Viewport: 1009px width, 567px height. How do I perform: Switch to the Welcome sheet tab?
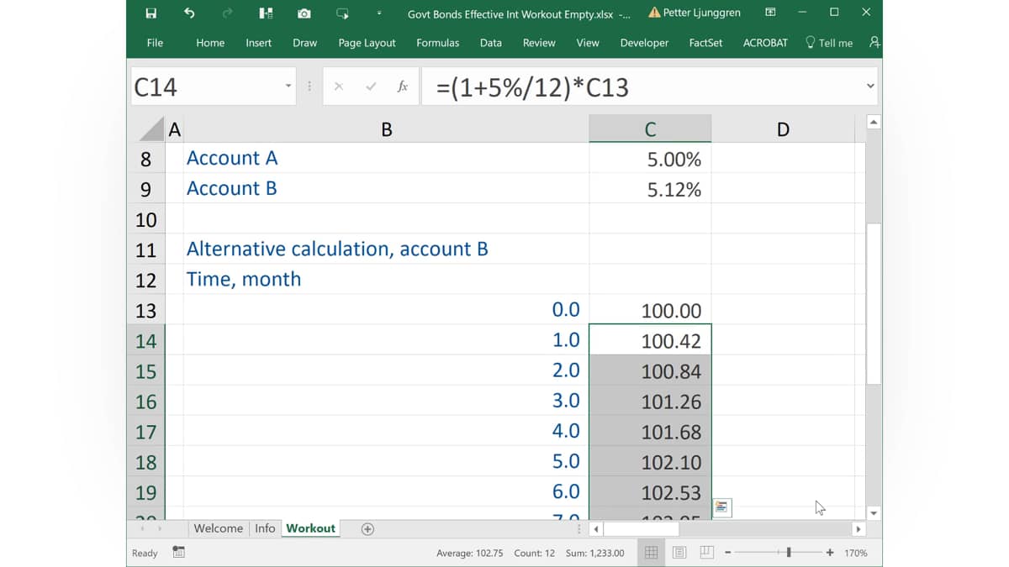218,528
